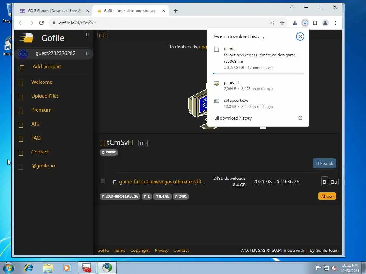The height and width of the screenshot is (274, 366).
Task: Bookmark this page with star icon
Action: coord(282,23)
